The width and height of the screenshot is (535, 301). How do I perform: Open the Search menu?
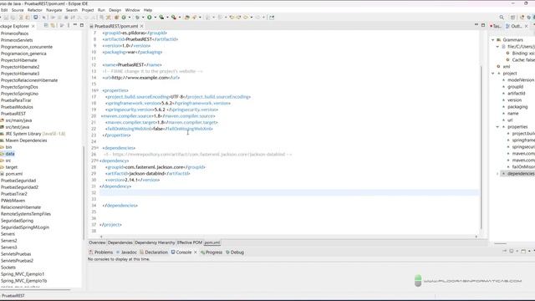(72, 10)
